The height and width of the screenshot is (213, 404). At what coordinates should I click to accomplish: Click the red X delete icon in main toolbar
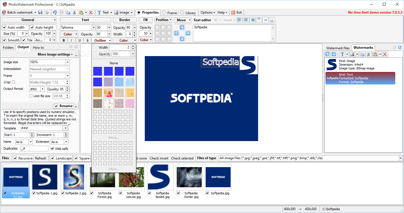coord(91,12)
